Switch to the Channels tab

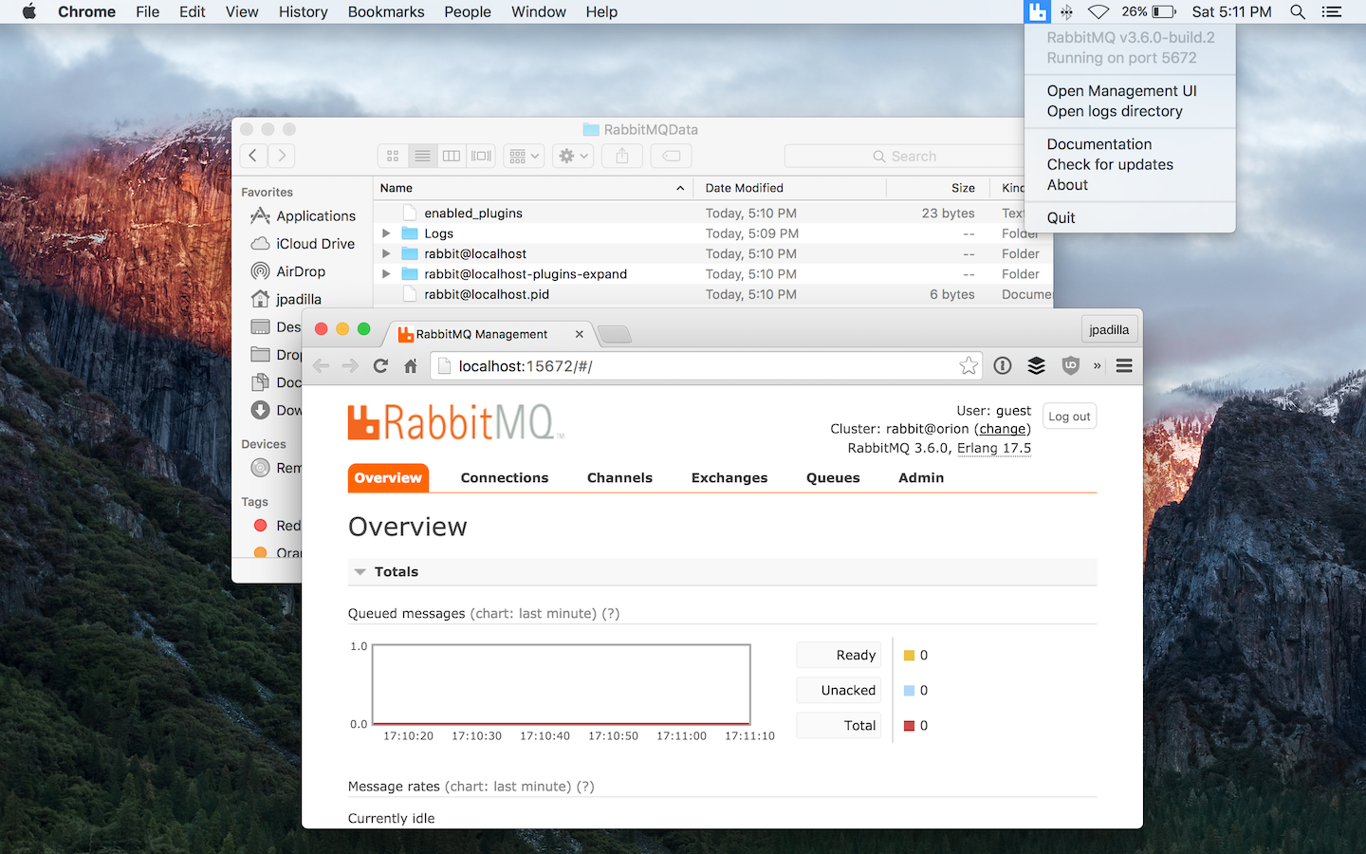tap(619, 478)
